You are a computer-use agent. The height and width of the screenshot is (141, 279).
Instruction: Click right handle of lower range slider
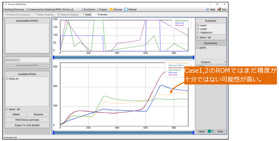[x=193, y=132]
